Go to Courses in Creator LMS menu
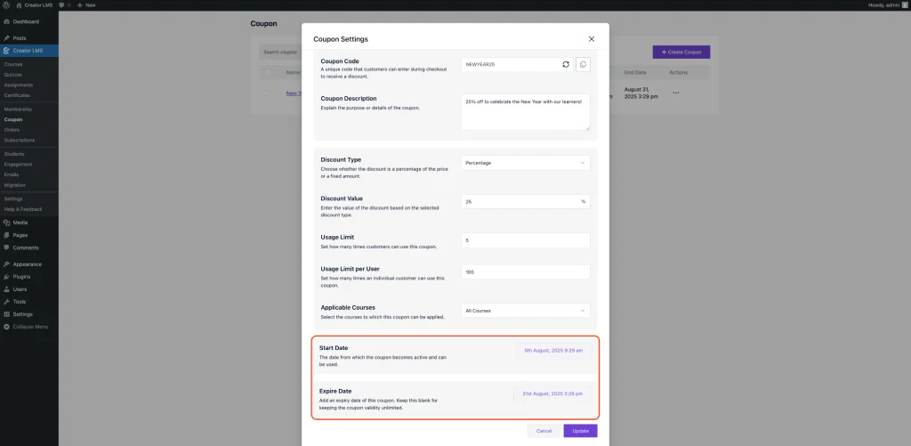 tap(13, 65)
